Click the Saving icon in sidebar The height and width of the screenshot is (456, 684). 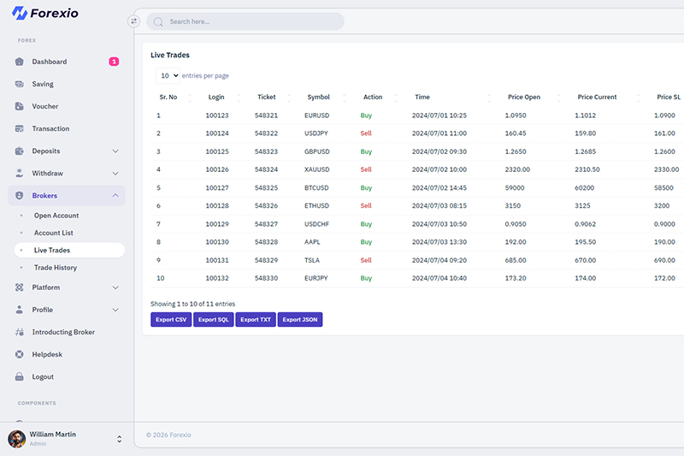coord(20,84)
